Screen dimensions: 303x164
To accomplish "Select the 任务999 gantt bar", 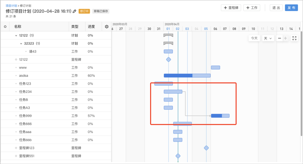I will (220, 116).
